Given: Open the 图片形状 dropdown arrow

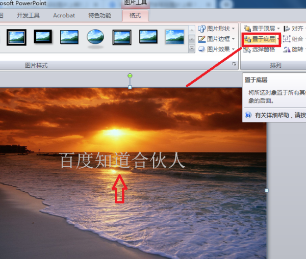Looking at the screenshot, I should 233,29.
